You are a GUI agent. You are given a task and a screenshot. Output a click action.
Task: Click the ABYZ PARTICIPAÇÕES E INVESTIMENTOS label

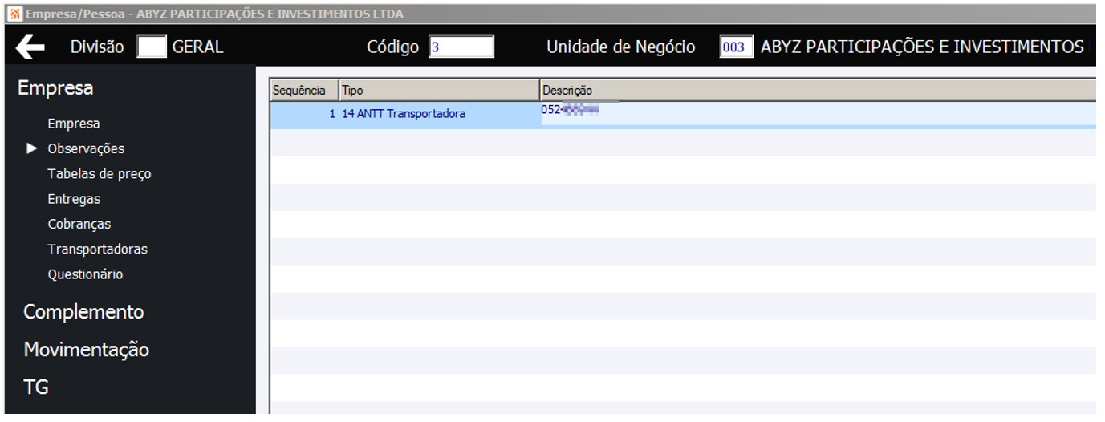point(922,47)
